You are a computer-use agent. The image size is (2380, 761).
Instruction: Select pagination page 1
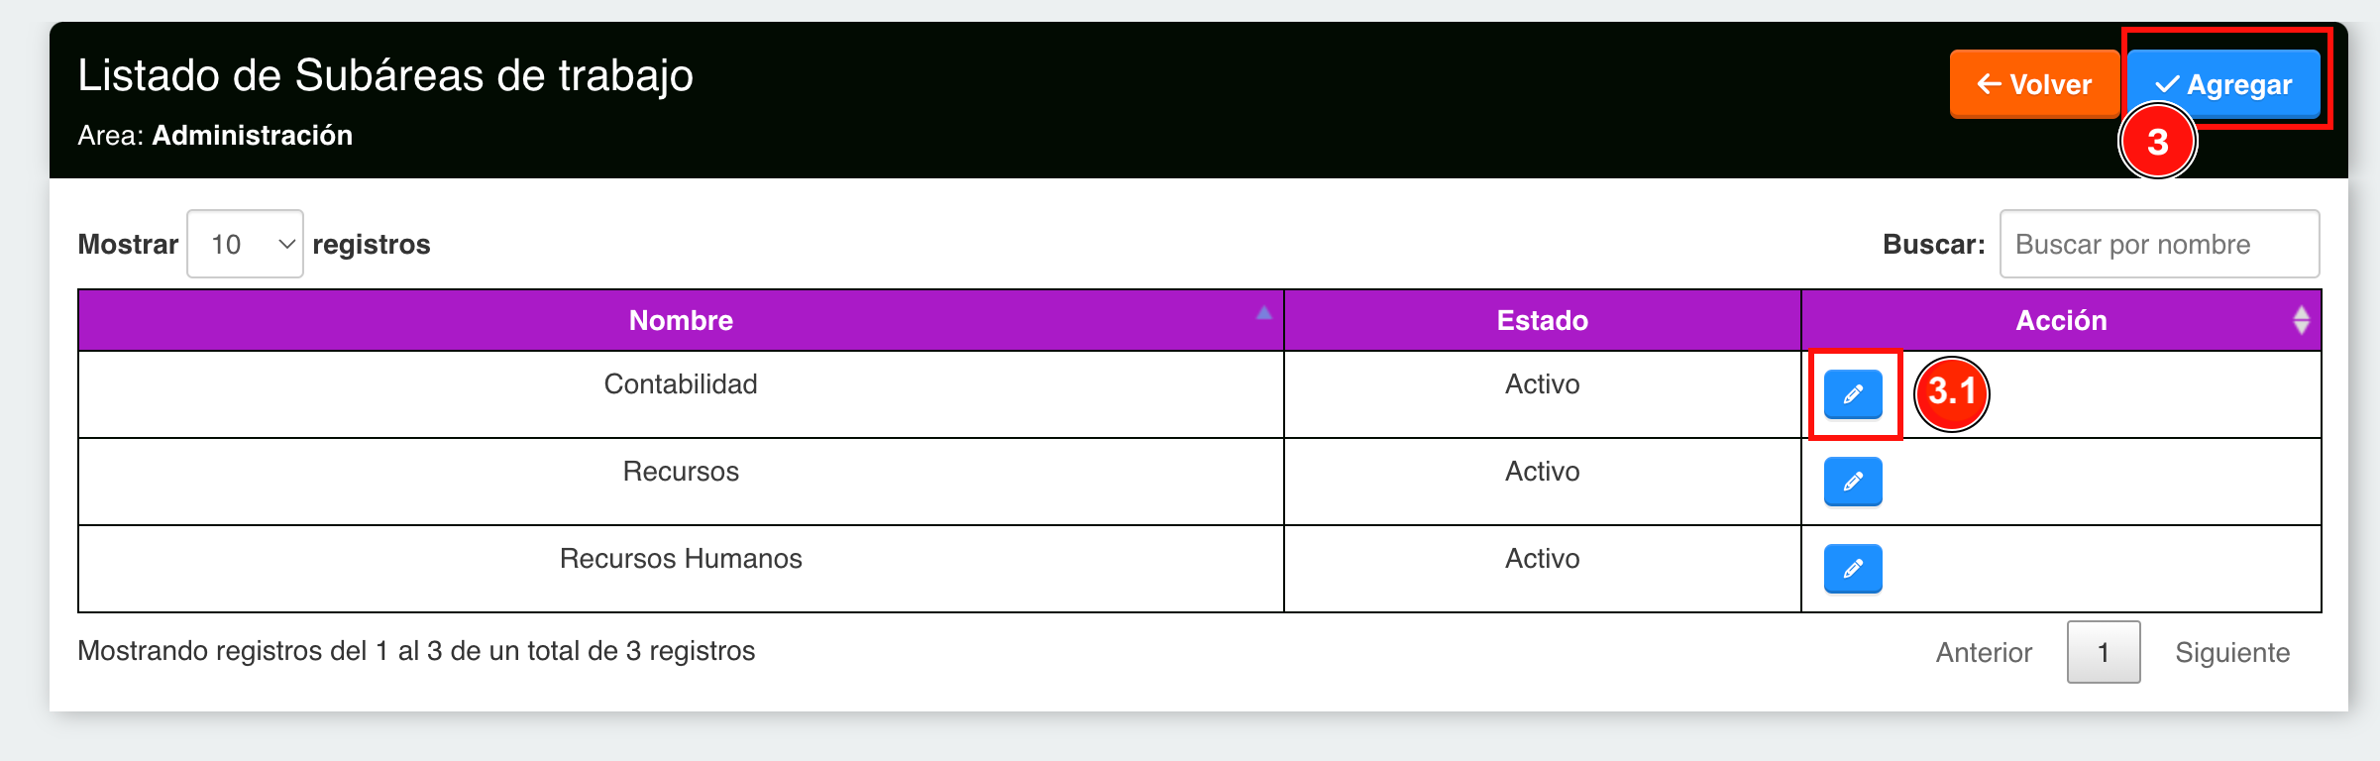click(x=2104, y=652)
